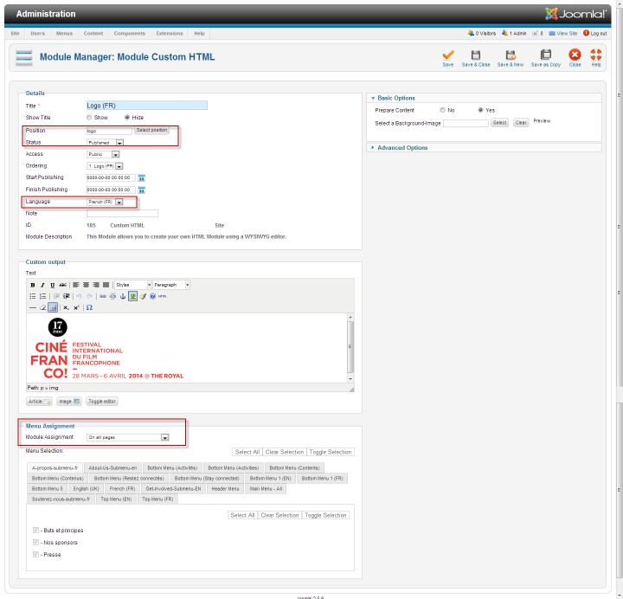
Task: Toggle the 'Presse' checkbox
Action: [x=35, y=554]
